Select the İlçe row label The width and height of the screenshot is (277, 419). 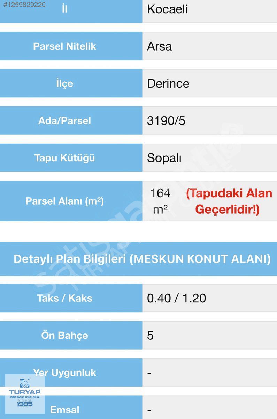coord(64,84)
